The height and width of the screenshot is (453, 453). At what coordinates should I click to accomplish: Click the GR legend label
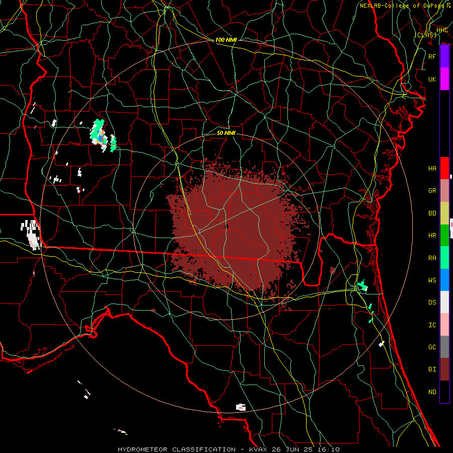pos(432,191)
